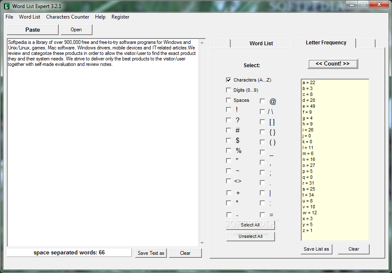Viewport: 392px width, 273px height.
Task: Check the ( ) parentheses checkbox
Action: pos(262,142)
